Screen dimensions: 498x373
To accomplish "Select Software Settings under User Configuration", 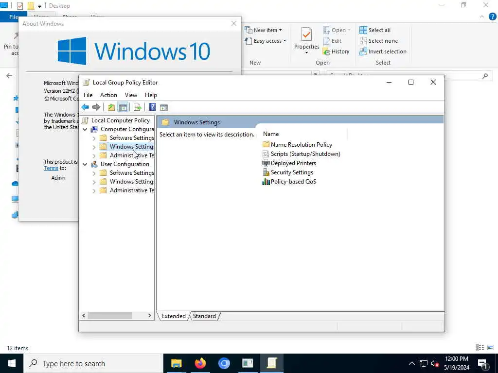I will (x=127, y=173).
